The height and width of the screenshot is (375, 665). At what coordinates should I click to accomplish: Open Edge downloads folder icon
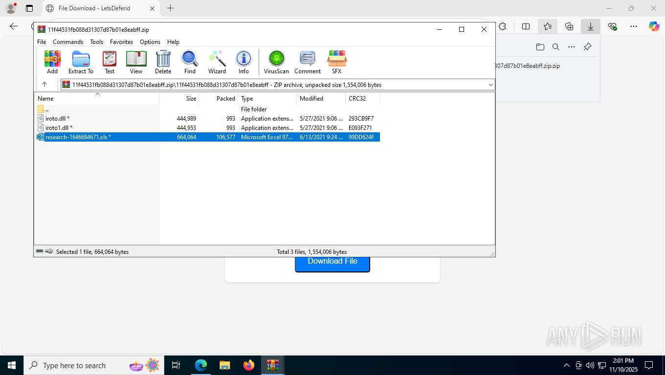point(540,47)
